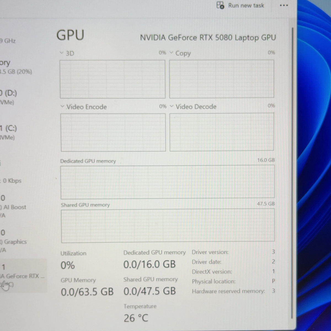331x331 pixels.
Task: Click the vertical scrollbar of GPU panel
Action: (x=292, y=173)
